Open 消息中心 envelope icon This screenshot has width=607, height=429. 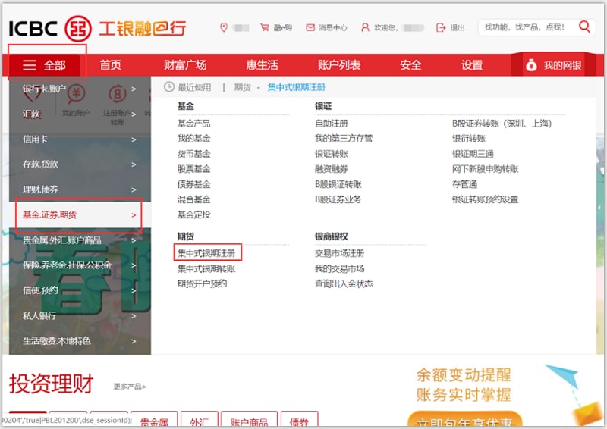pos(310,27)
